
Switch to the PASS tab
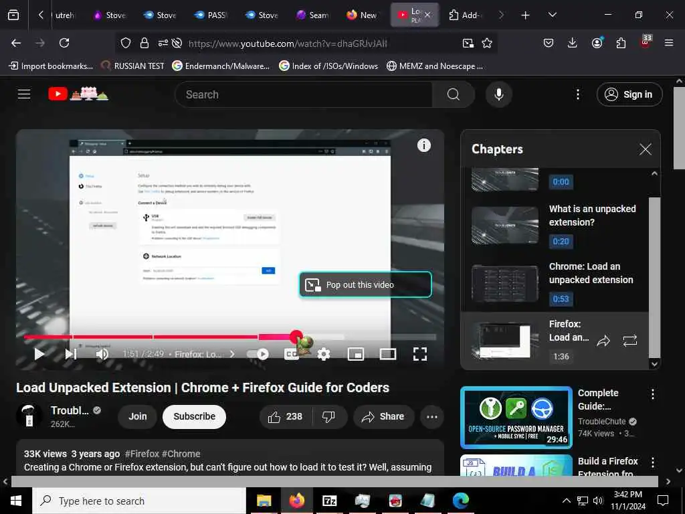(x=210, y=15)
